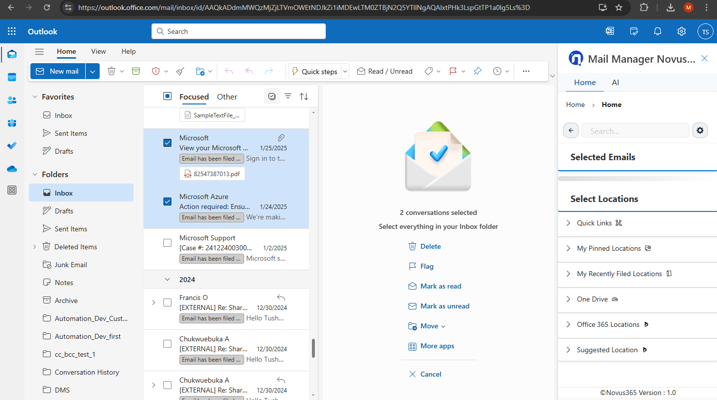Click the Pin message icon
This screenshot has width=717, height=400.
[x=477, y=71]
